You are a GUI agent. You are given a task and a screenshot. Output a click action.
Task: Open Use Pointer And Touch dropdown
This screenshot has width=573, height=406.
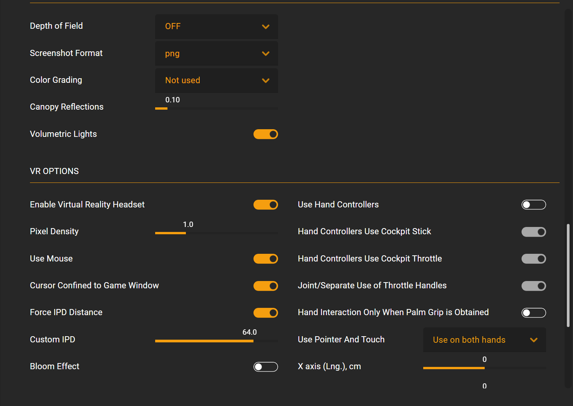click(484, 340)
